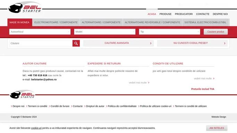Click the arrow in Cautare Avansata bar
The height and width of the screenshot is (133, 237).
coord(151,43)
